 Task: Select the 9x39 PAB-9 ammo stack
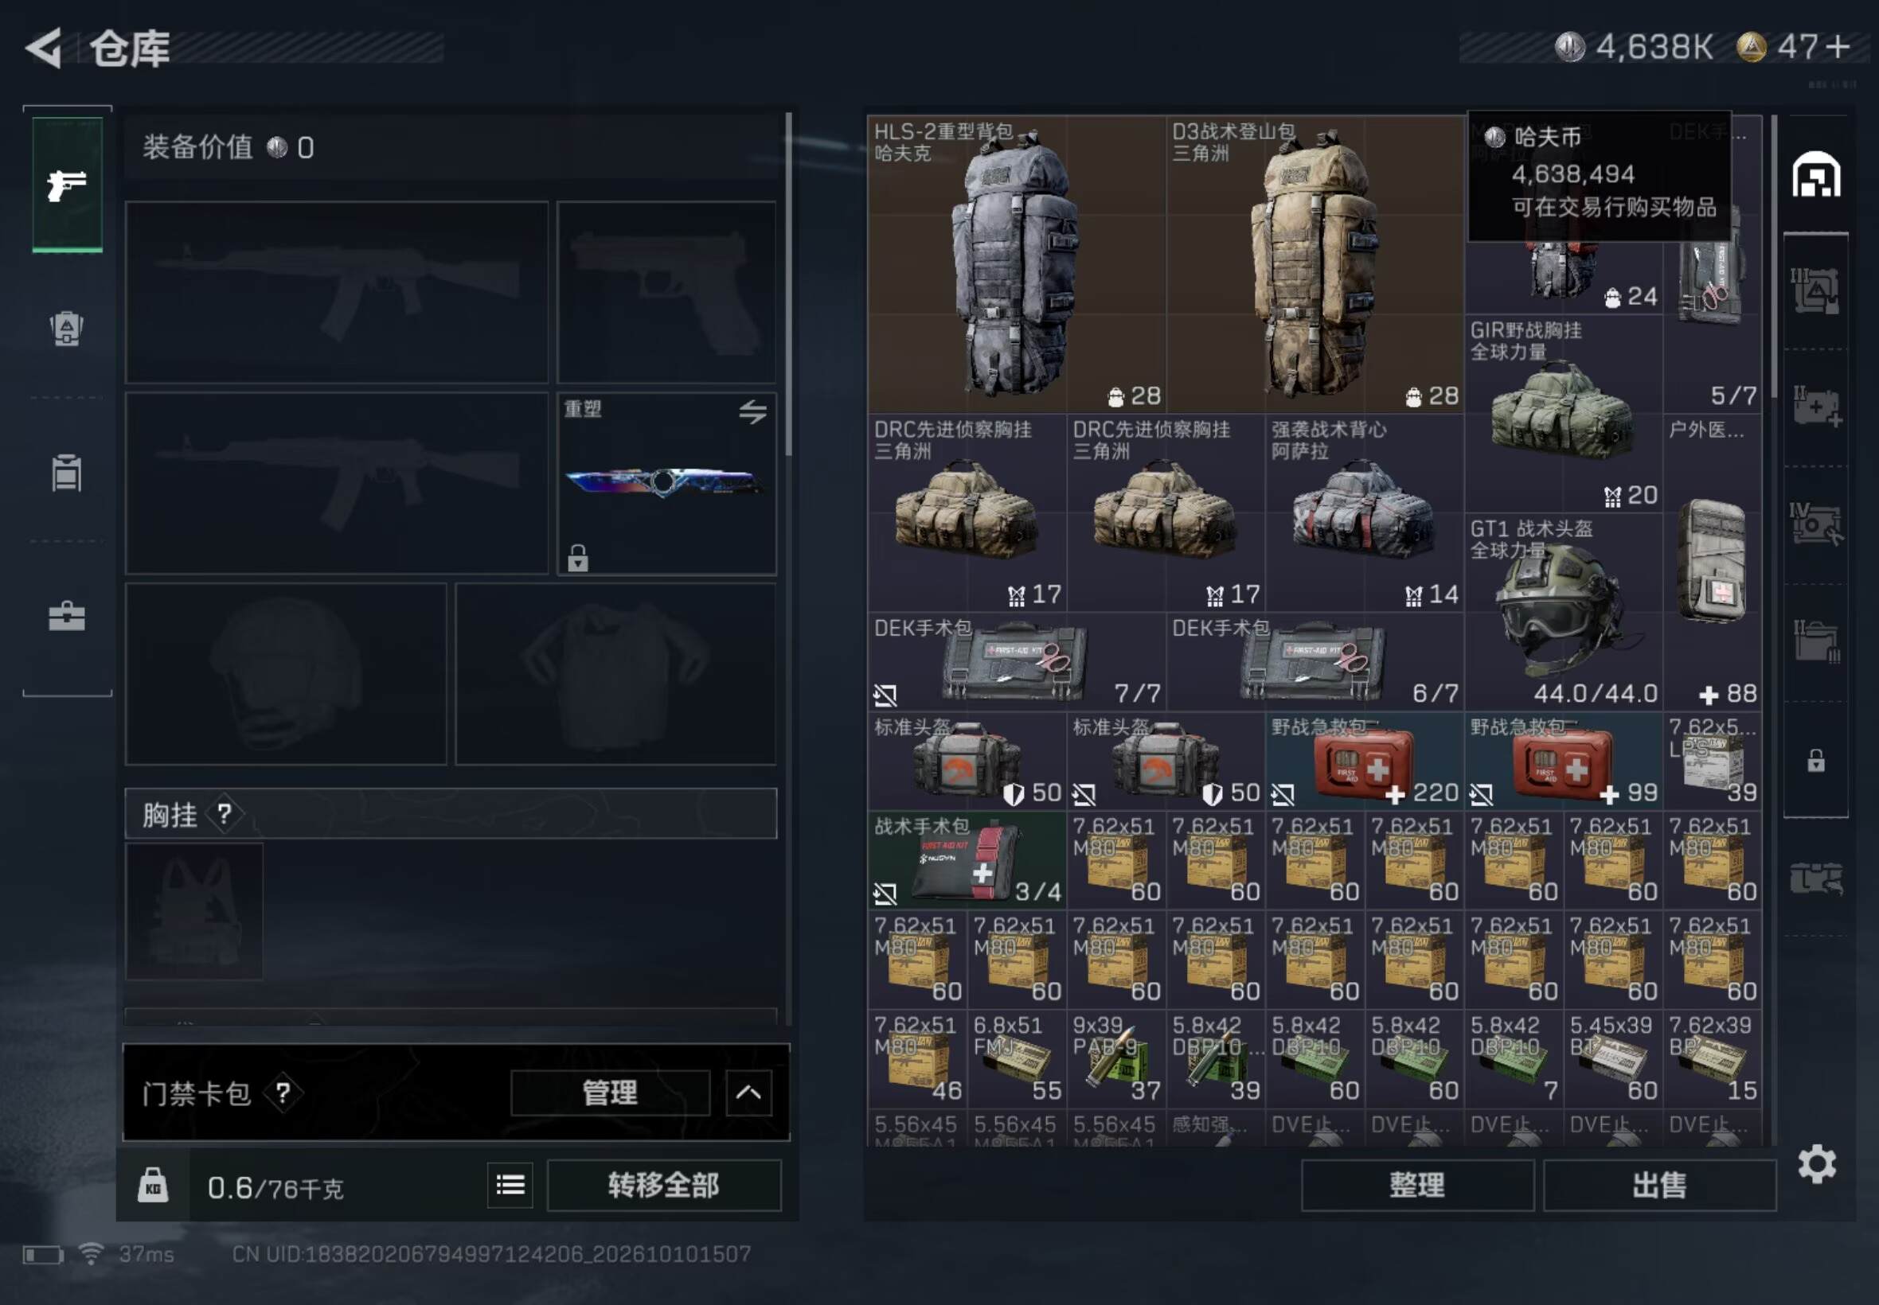pos(1115,1058)
